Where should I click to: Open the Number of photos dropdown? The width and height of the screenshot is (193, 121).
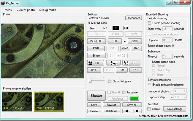[x=180, y=91]
